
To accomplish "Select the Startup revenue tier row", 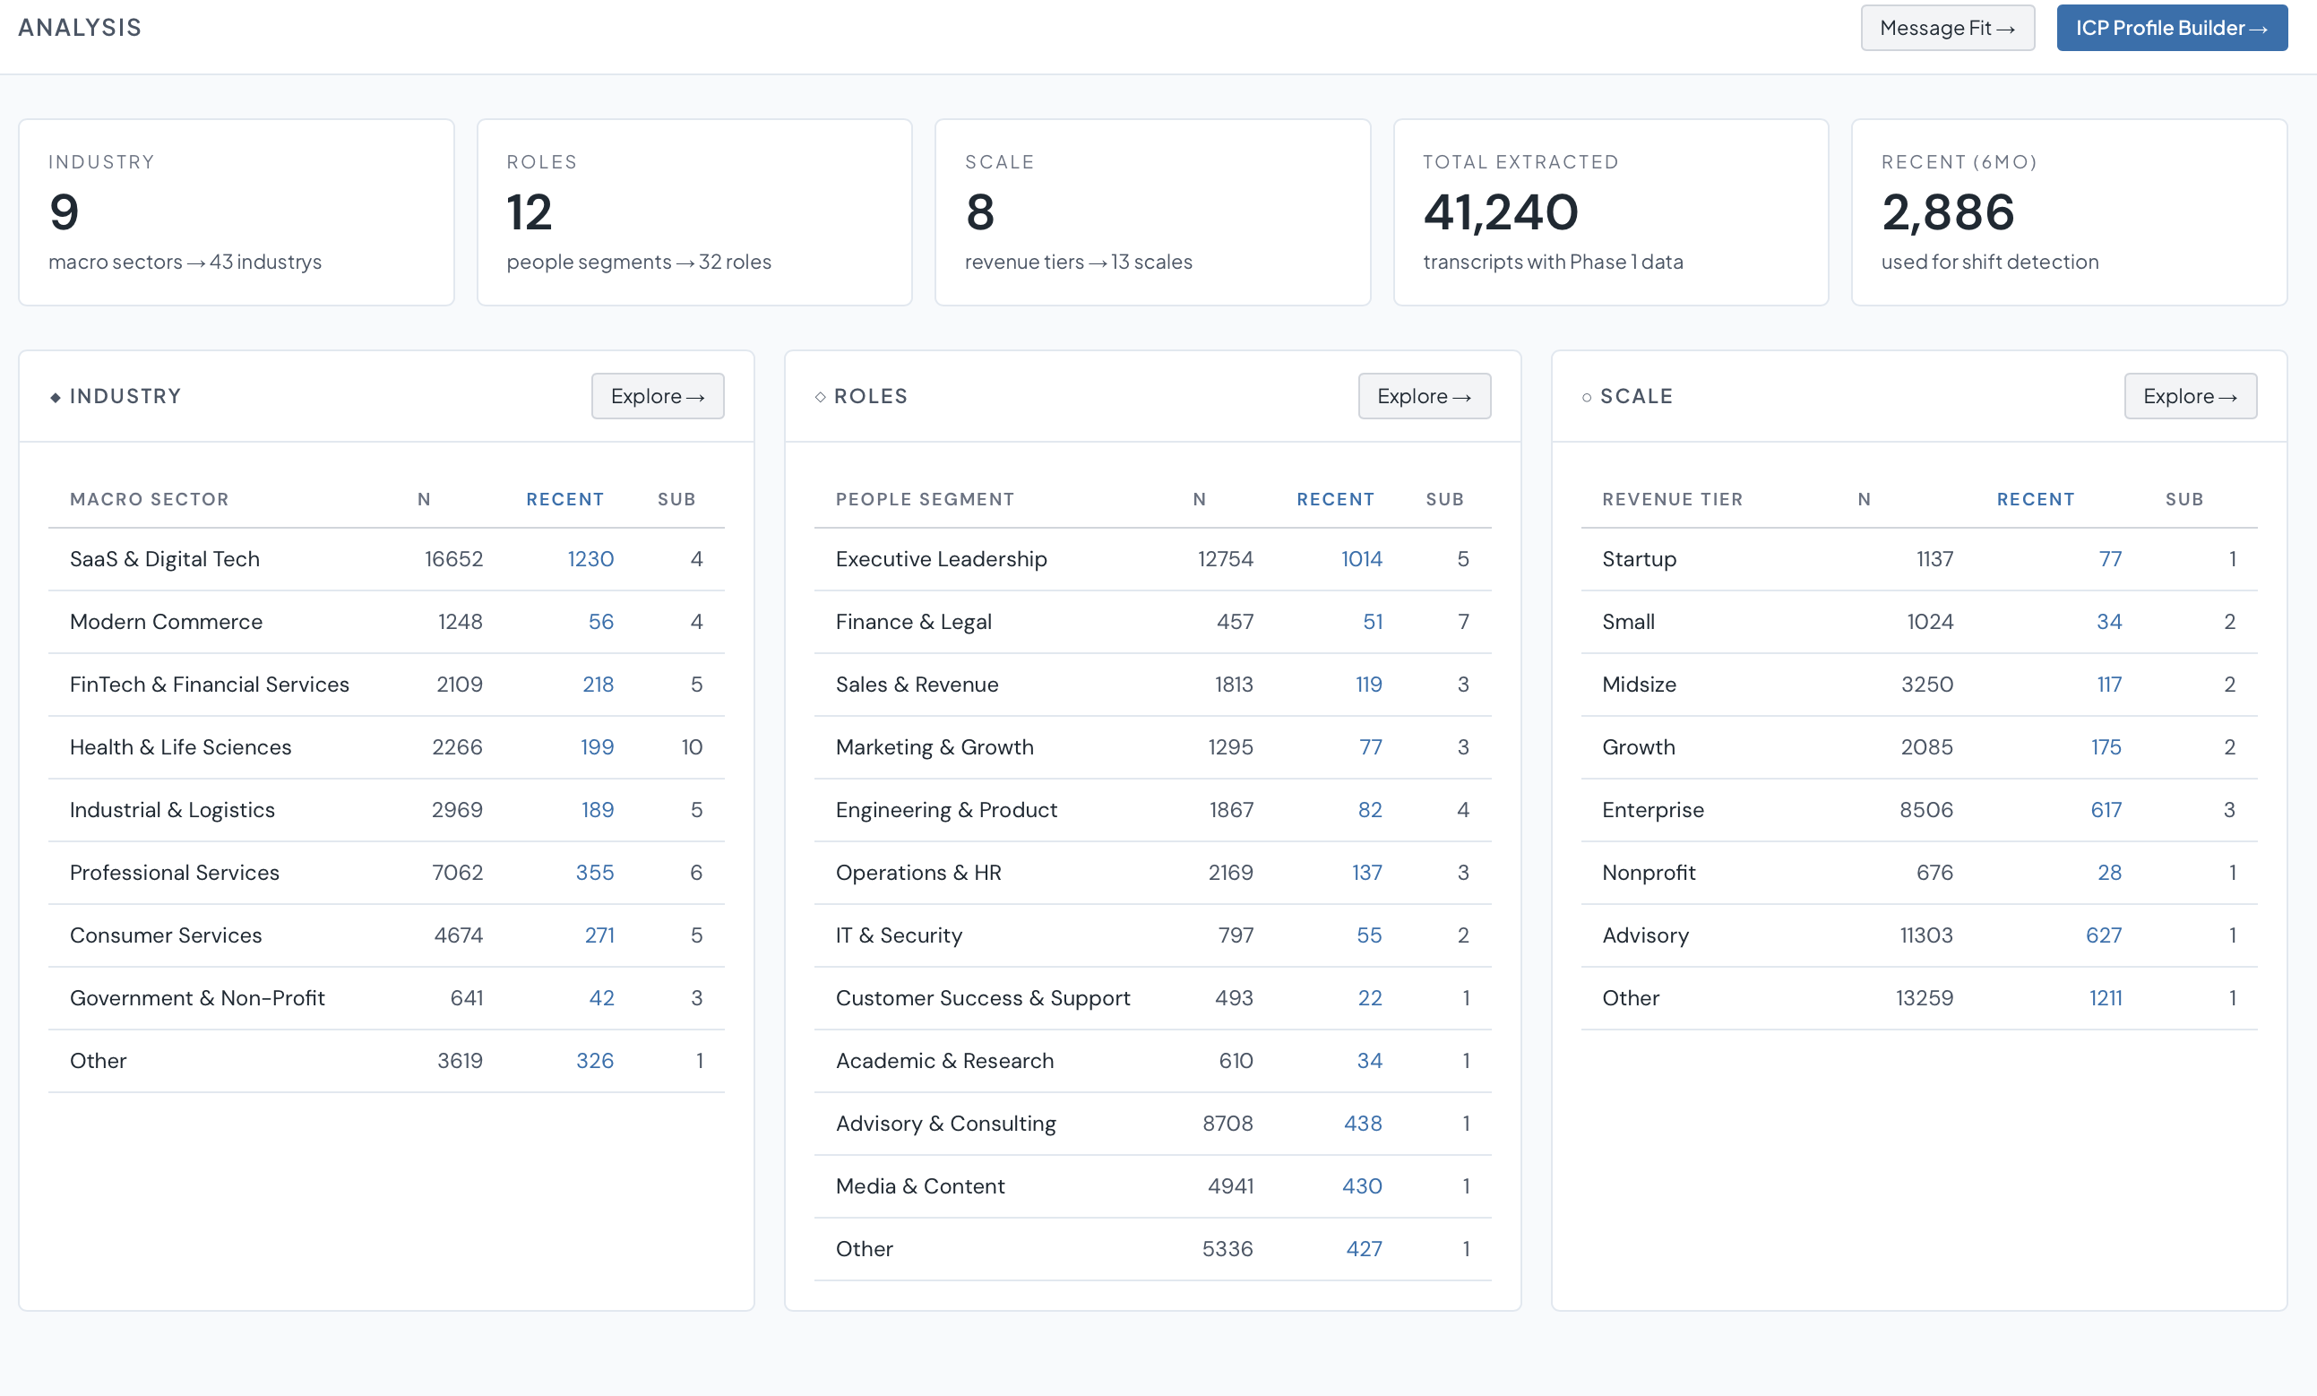I will point(1918,559).
